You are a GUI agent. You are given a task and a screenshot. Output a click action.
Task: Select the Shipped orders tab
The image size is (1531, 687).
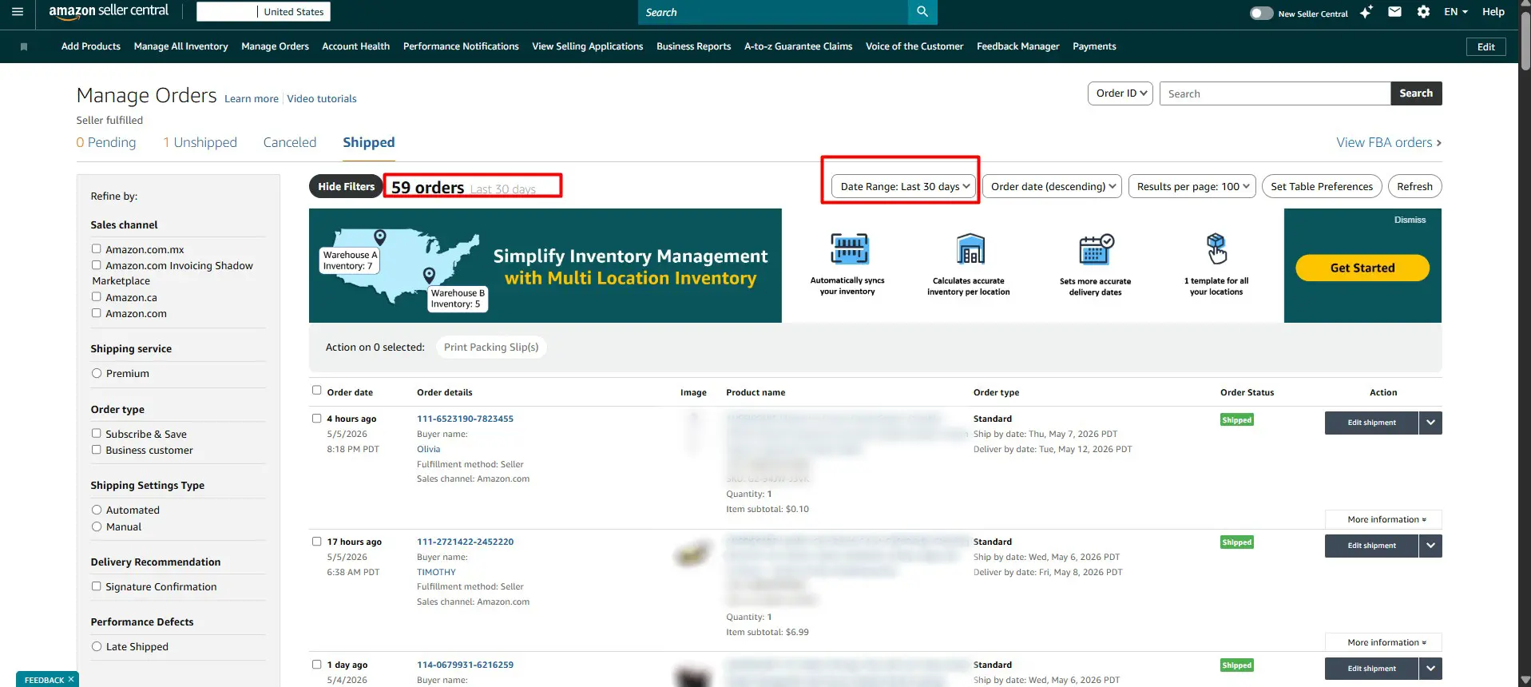tap(369, 142)
